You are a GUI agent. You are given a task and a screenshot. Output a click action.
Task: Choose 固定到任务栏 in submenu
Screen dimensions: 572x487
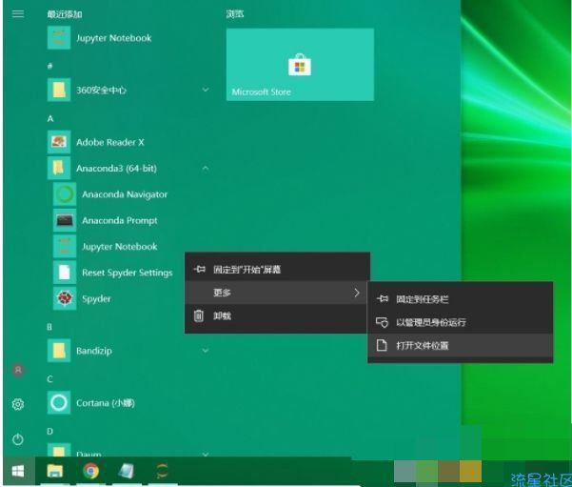tap(461, 299)
